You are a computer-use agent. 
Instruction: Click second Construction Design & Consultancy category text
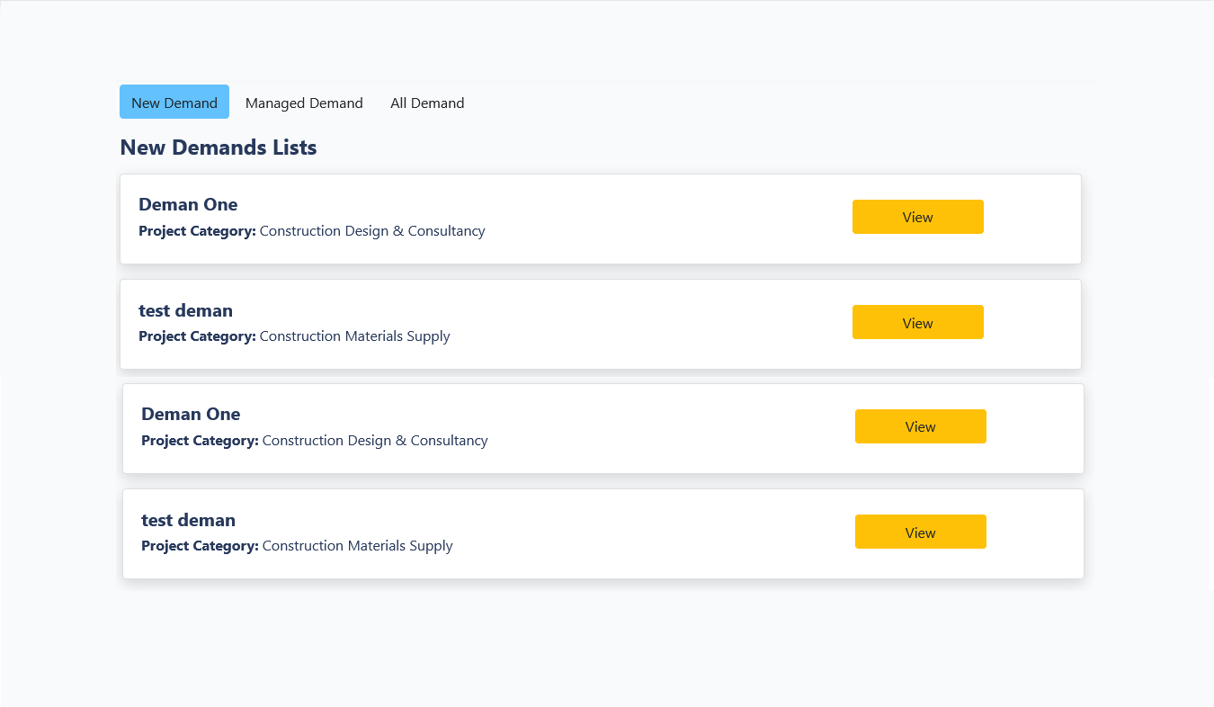[375, 441]
